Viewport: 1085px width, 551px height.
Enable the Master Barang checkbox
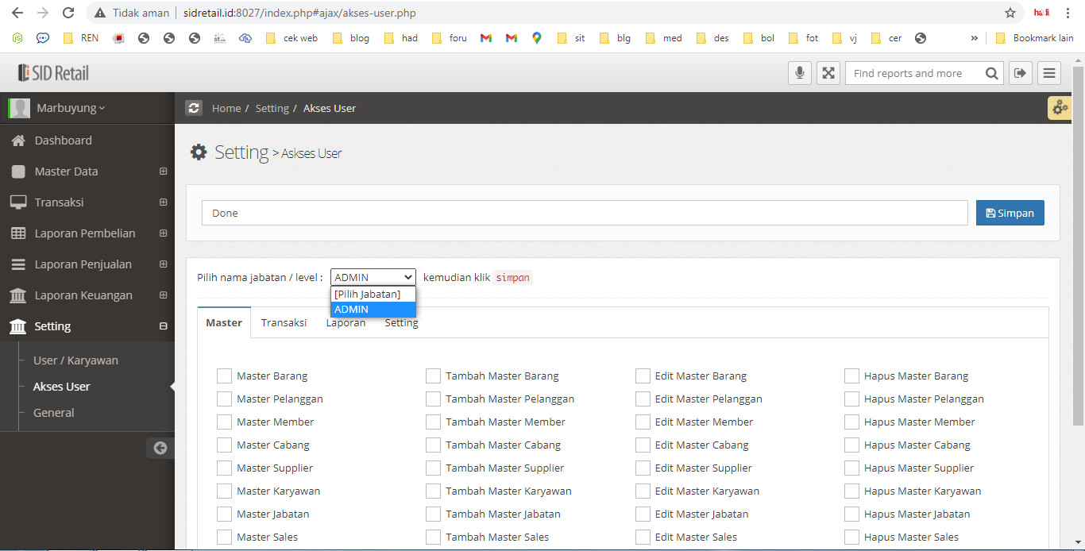(225, 376)
